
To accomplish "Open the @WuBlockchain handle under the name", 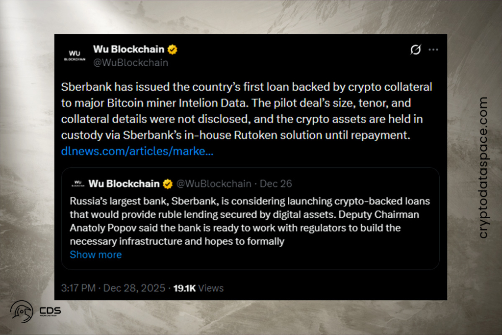I will click(130, 62).
